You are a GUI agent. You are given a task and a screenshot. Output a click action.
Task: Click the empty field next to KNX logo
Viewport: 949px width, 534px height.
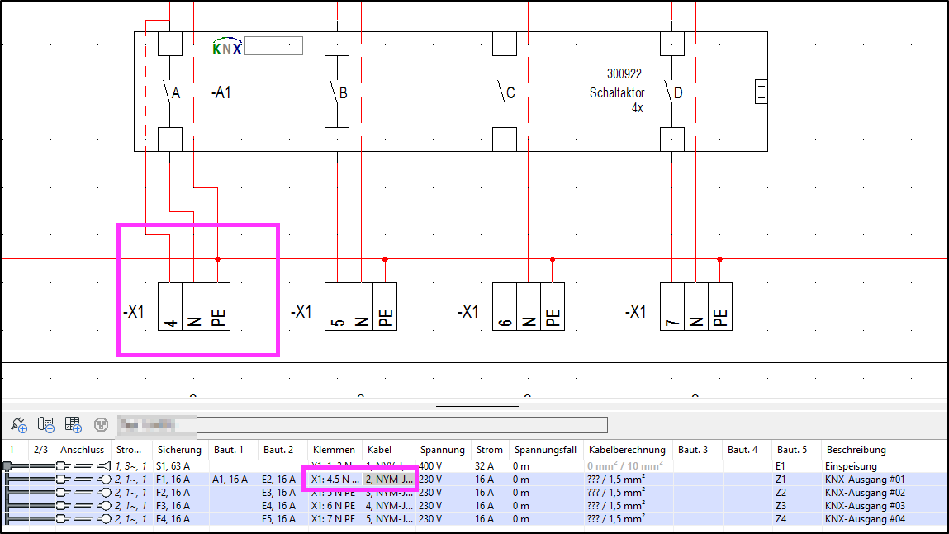tap(273, 46)
